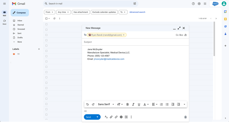Add recipients from contacts icon
The image size is (229, 128).
click(186, 35)
